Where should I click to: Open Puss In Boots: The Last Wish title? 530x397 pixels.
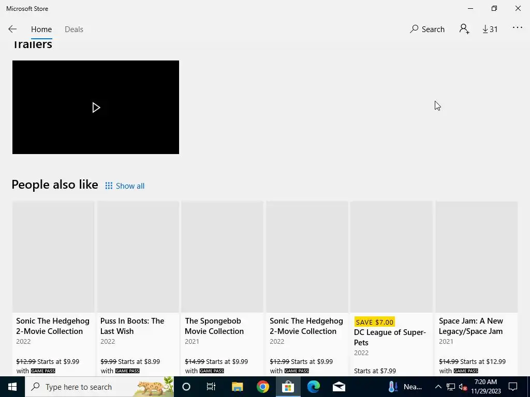(x=132, y=326)
